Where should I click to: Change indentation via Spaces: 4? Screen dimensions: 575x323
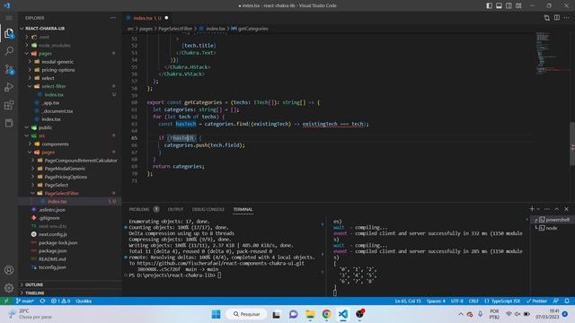[436, 301]
